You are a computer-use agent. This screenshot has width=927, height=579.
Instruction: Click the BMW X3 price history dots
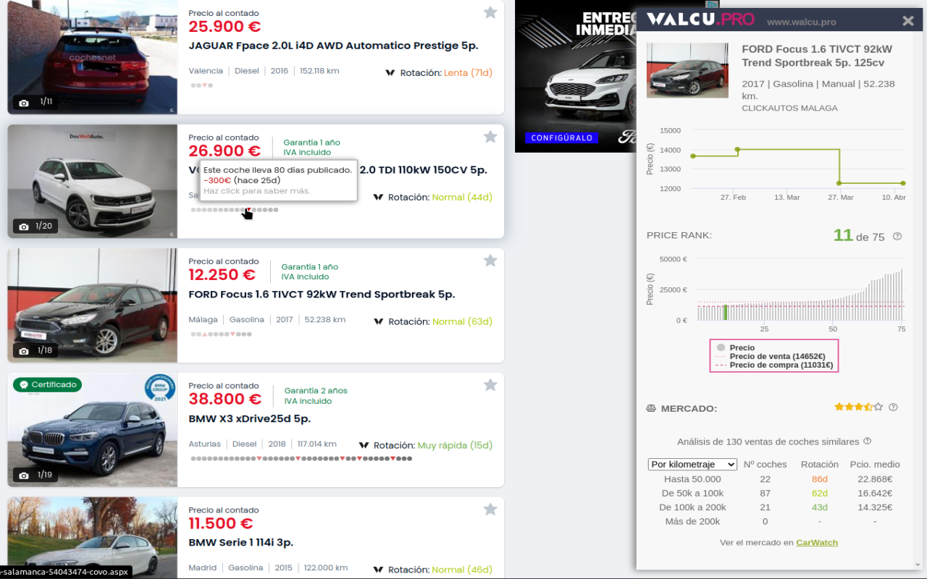pyautogui.click(x=301, y=459)
